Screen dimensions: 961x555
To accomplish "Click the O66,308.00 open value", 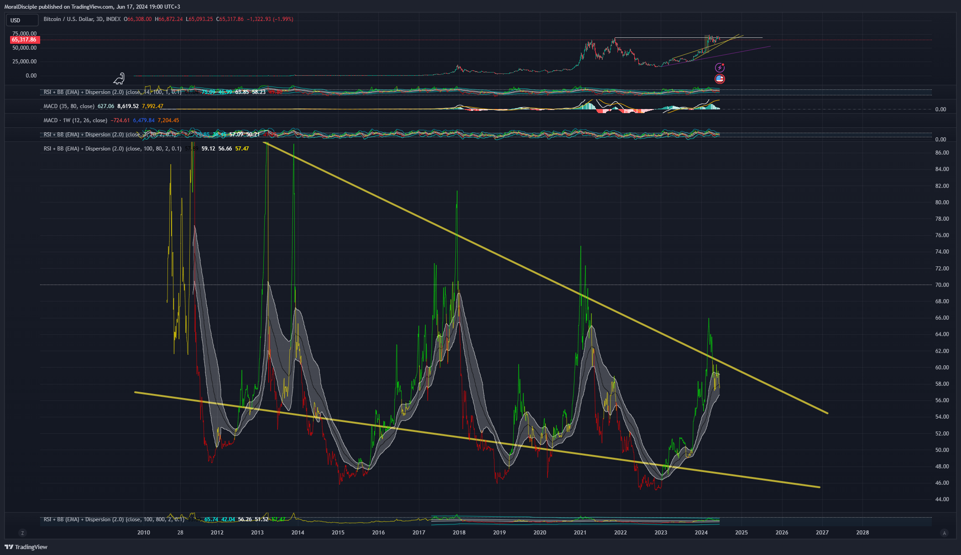I will pyautogui.click(x=138, y=19).
